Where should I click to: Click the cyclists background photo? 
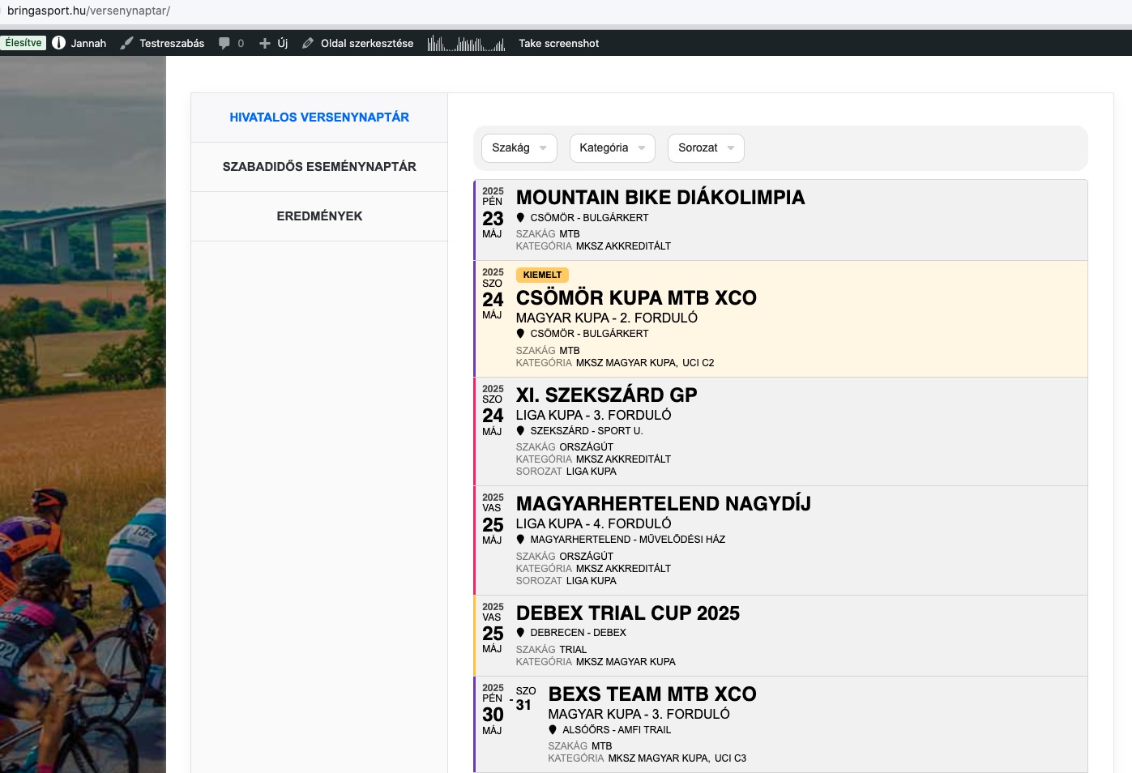point(83,414)
